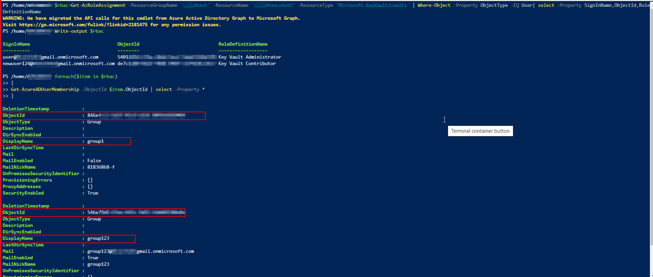Viewport: 653px width, 277px height.
Task: Click the ObjectId value starting with 546e7
Action: 136,213
